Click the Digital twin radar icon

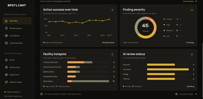pyautogui.click(x=6, y=75)
